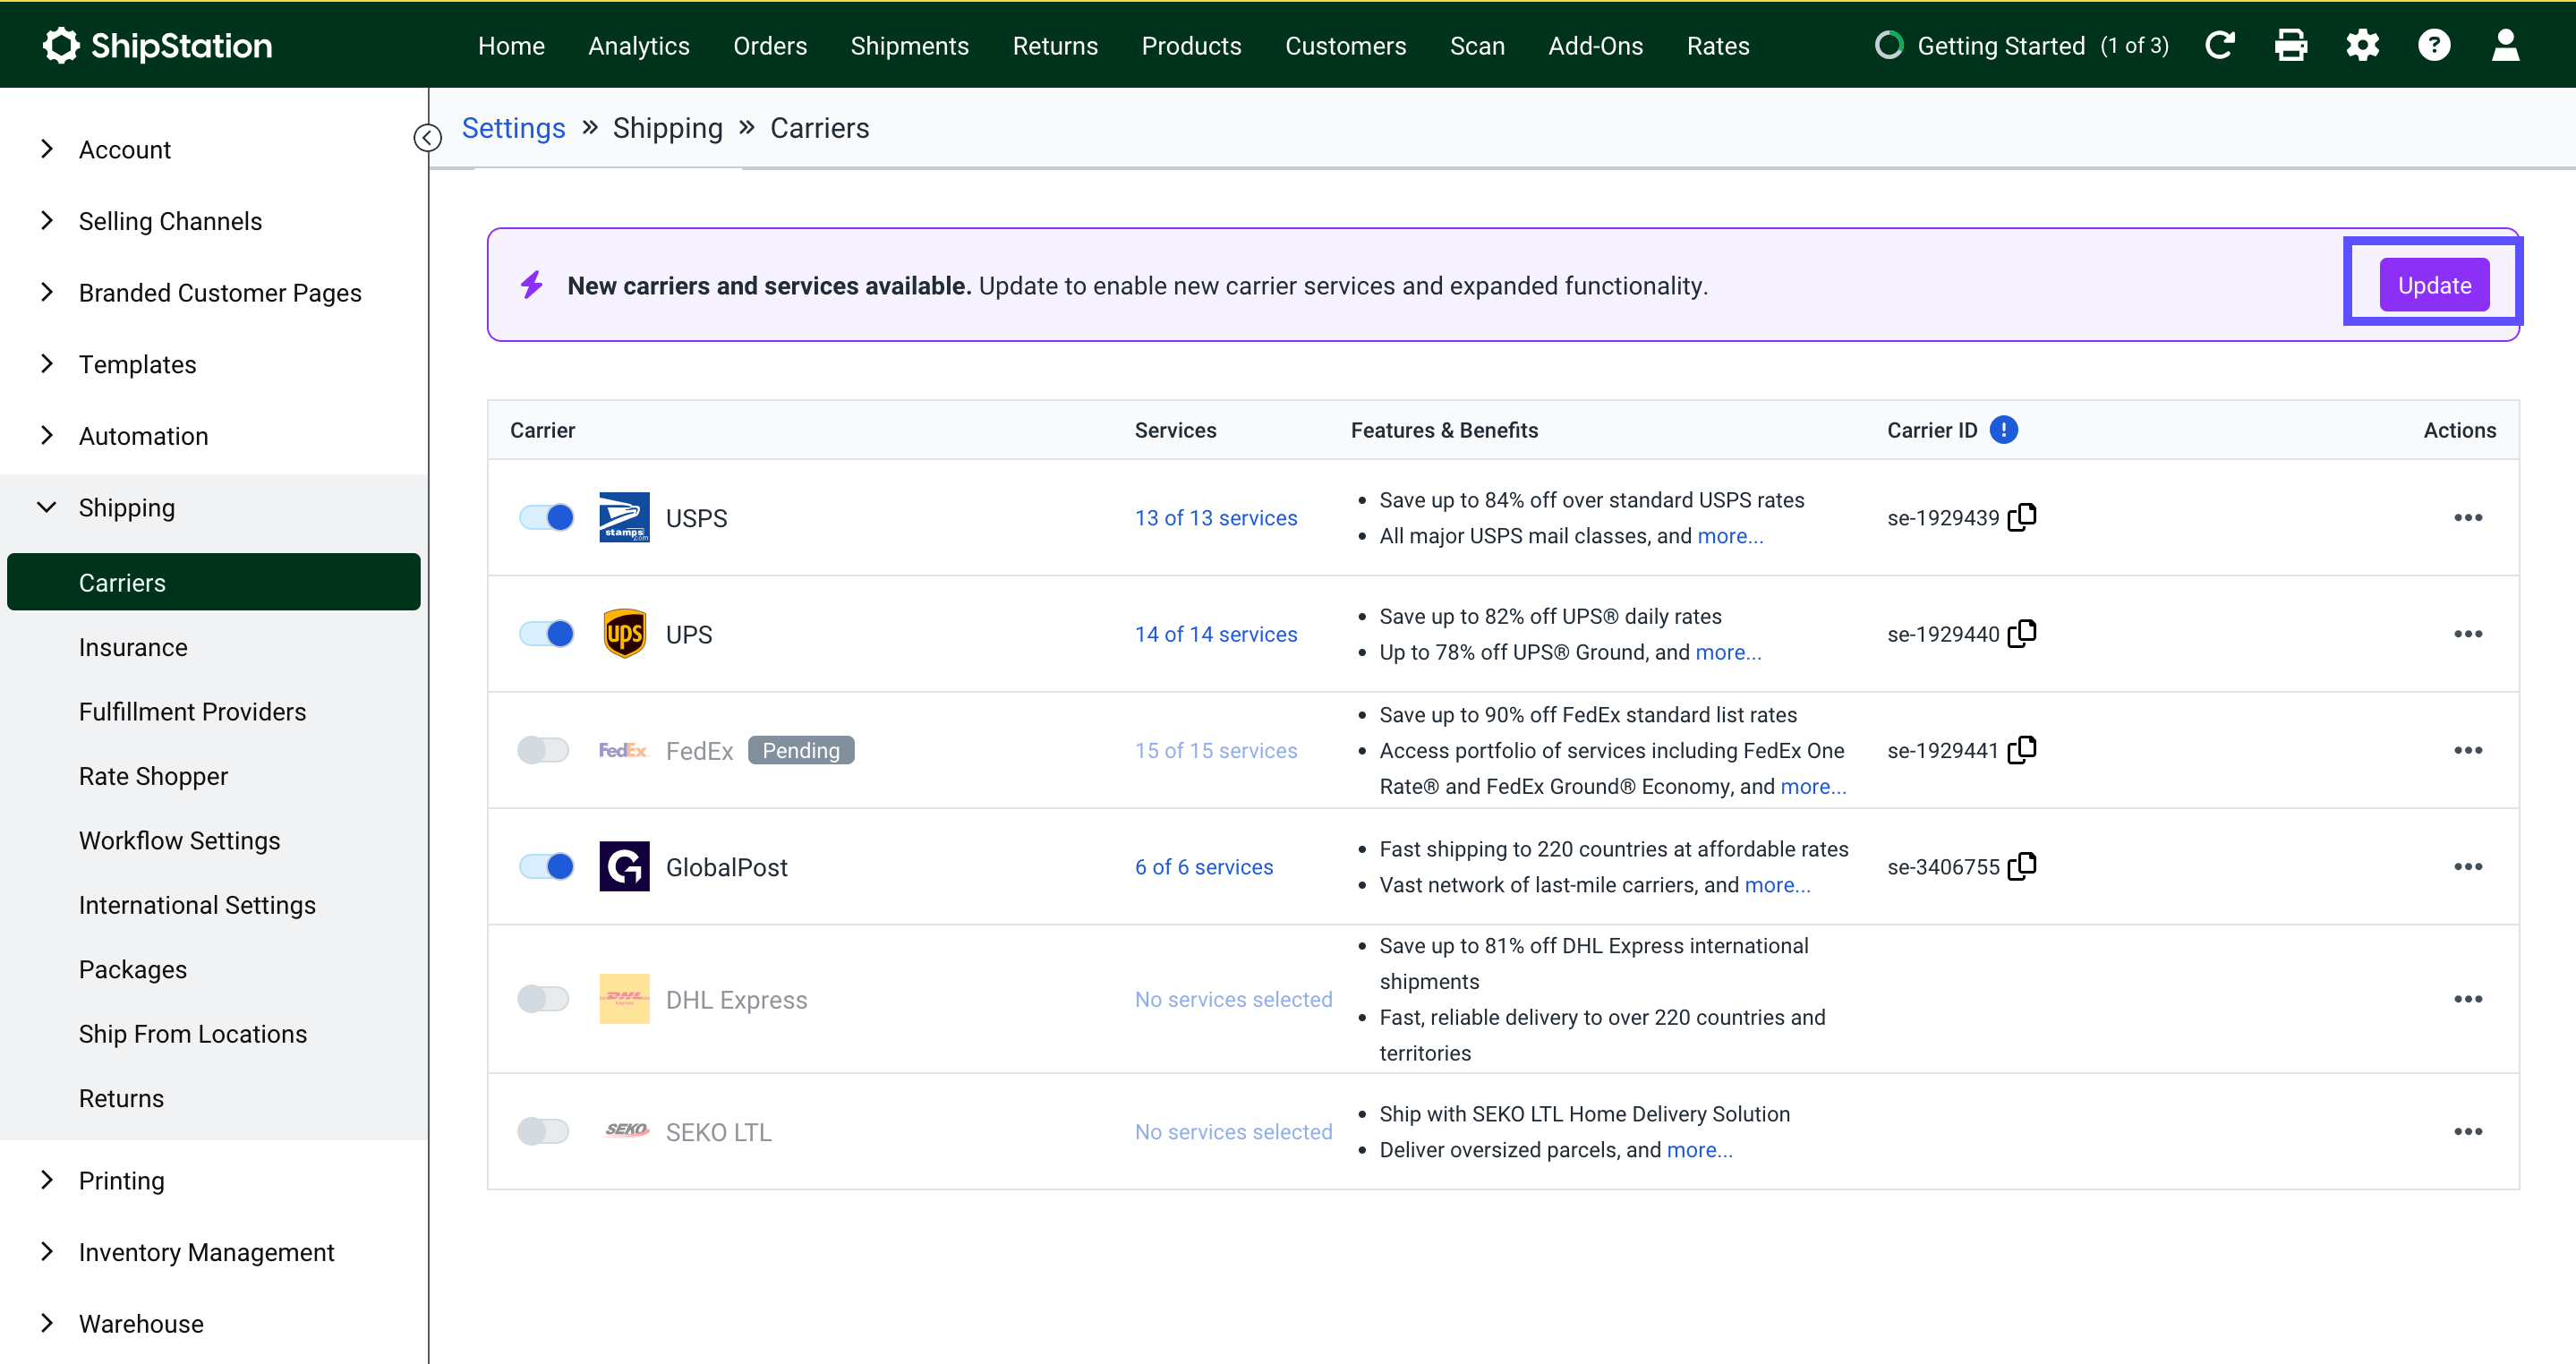
Task: Expand the Inventory Management section
Action: (206, 1251)
